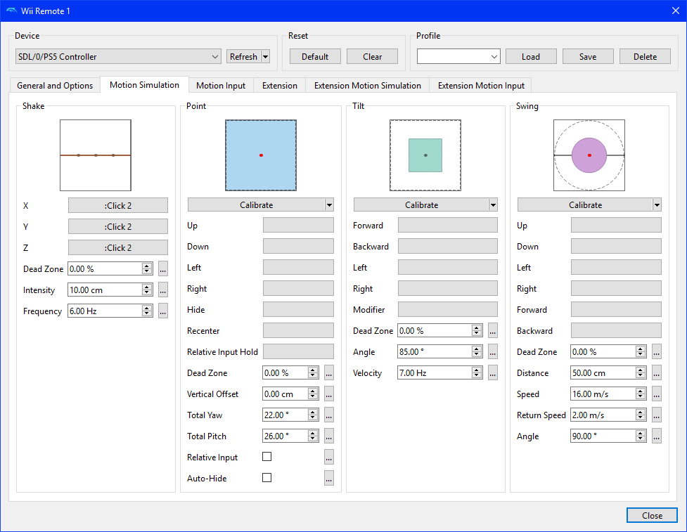Click the Tilt indicator preview
Image resolution: width=687 pixels, height=532 pixels.
click(x=425, y=155)
